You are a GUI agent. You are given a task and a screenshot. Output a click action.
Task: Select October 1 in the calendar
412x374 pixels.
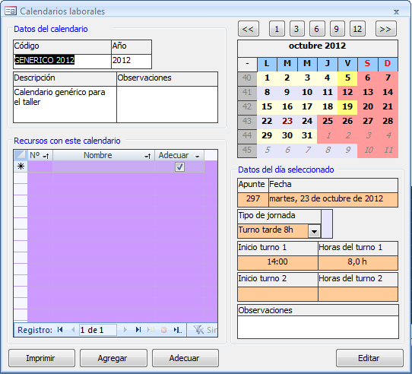pos(267,78)
